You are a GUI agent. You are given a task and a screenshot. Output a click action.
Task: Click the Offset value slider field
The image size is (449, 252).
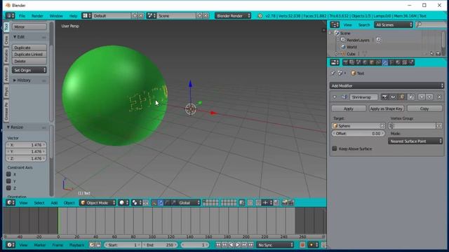pos(358,134)
